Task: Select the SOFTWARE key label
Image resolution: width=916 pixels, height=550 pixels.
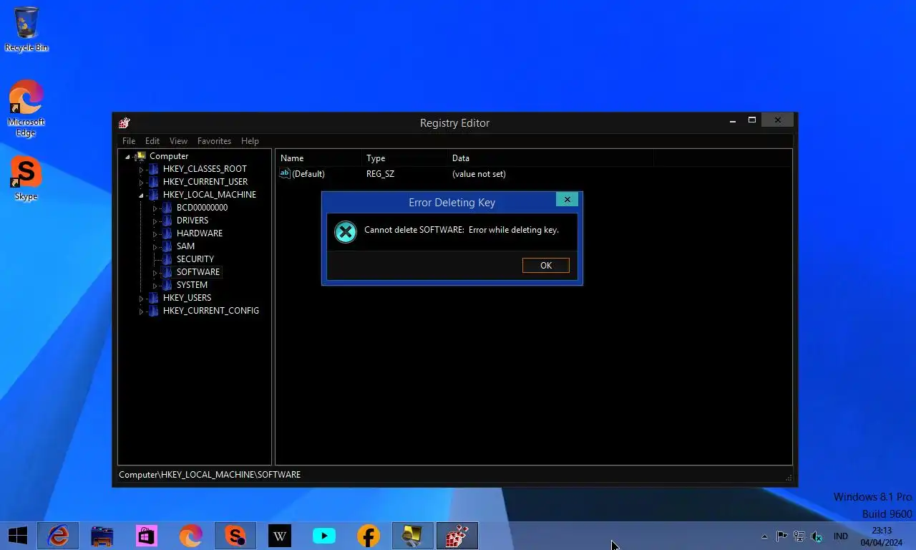Action: 198,272
